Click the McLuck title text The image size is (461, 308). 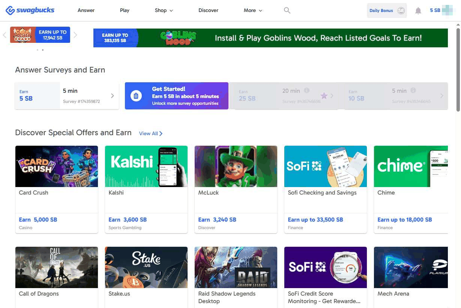click(x=208, y=193)
